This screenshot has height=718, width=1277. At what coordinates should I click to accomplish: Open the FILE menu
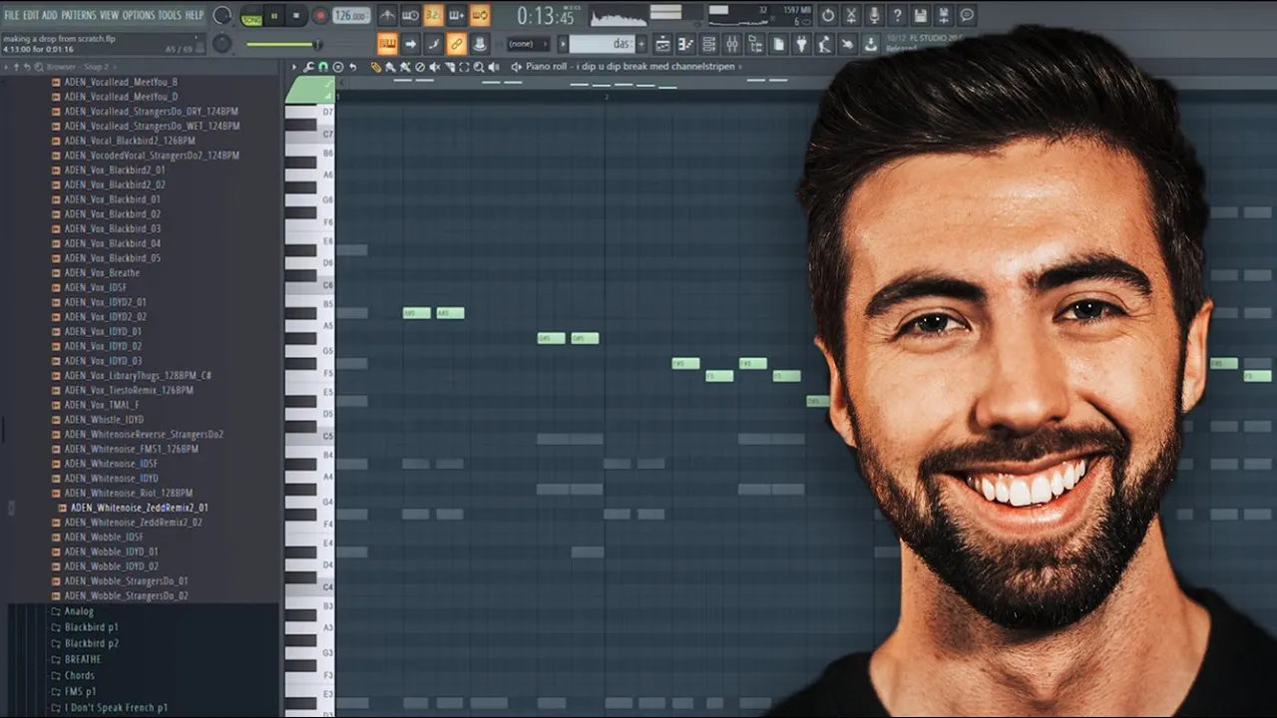[x=12, y=15]
